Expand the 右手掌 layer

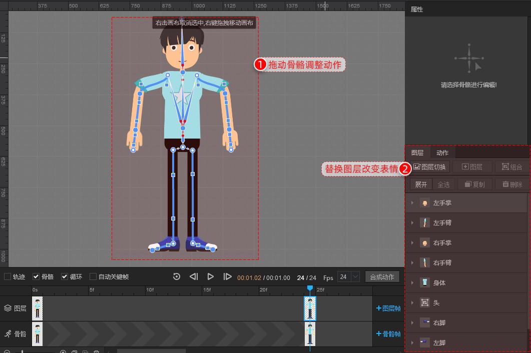click(x=412, y=243)
